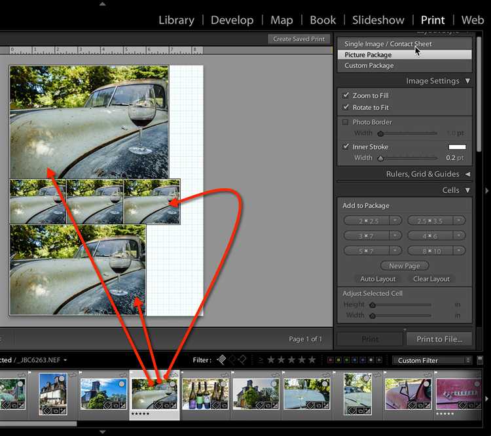Viewport: 491px width, 436px height.
Task: Click develop adjustments badge on selected car thumbnail
Action: tap(173, 406)
